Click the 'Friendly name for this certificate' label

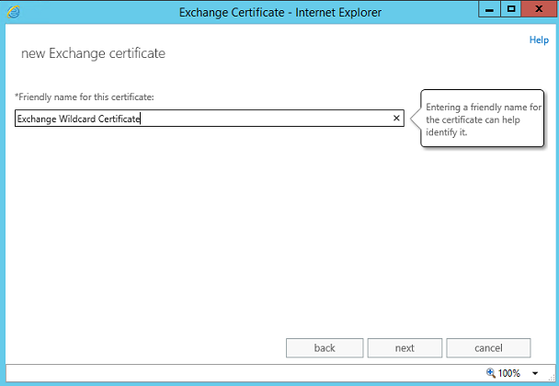point(85,96)
